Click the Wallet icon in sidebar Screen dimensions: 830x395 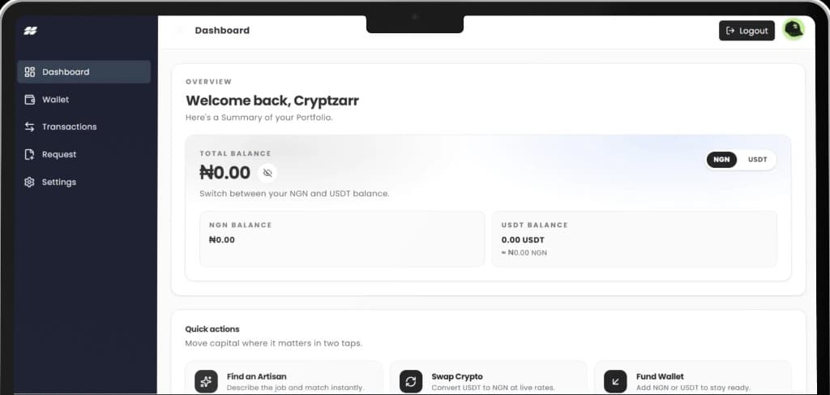click(x=30, y=100)
